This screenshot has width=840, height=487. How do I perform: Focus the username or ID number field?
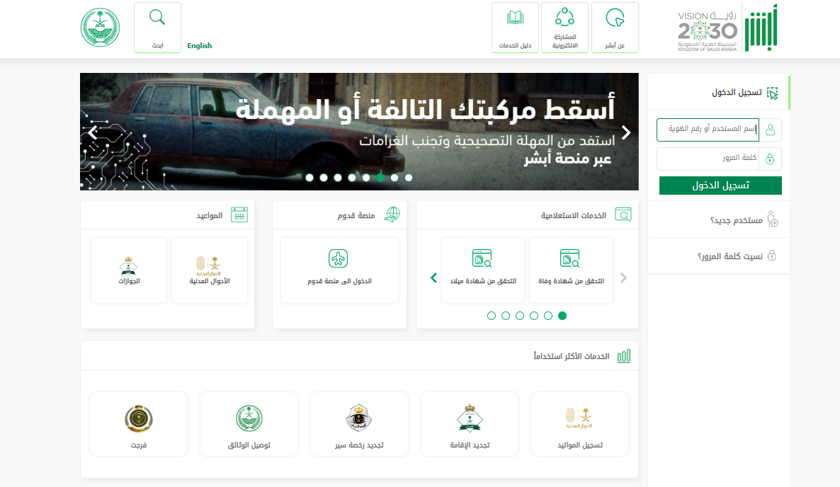(708, 130)
